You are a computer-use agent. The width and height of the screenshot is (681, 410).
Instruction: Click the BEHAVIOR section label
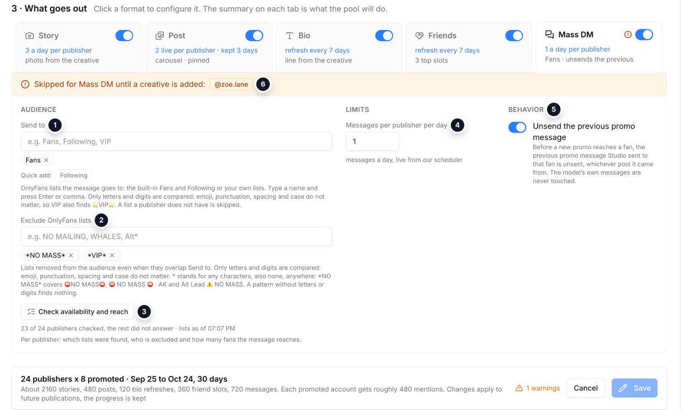(526, 109)
